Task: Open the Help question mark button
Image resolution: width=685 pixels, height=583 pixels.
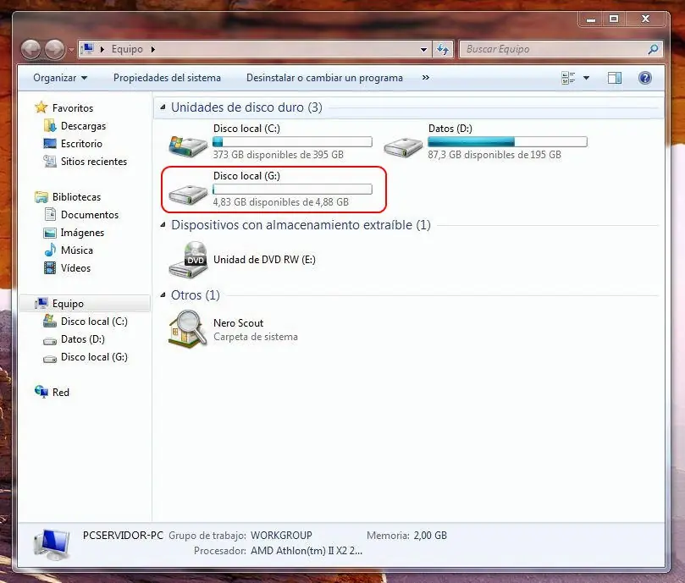Action: point(645,78)
